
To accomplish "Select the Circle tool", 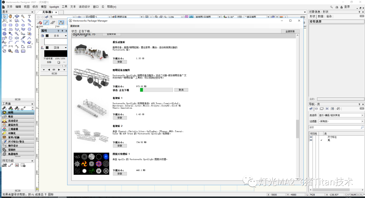I will coord(17,25).
